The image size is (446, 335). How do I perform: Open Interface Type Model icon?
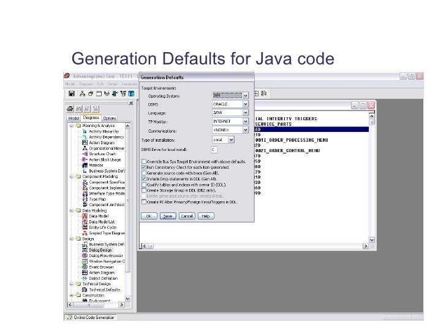coord(85,193)
